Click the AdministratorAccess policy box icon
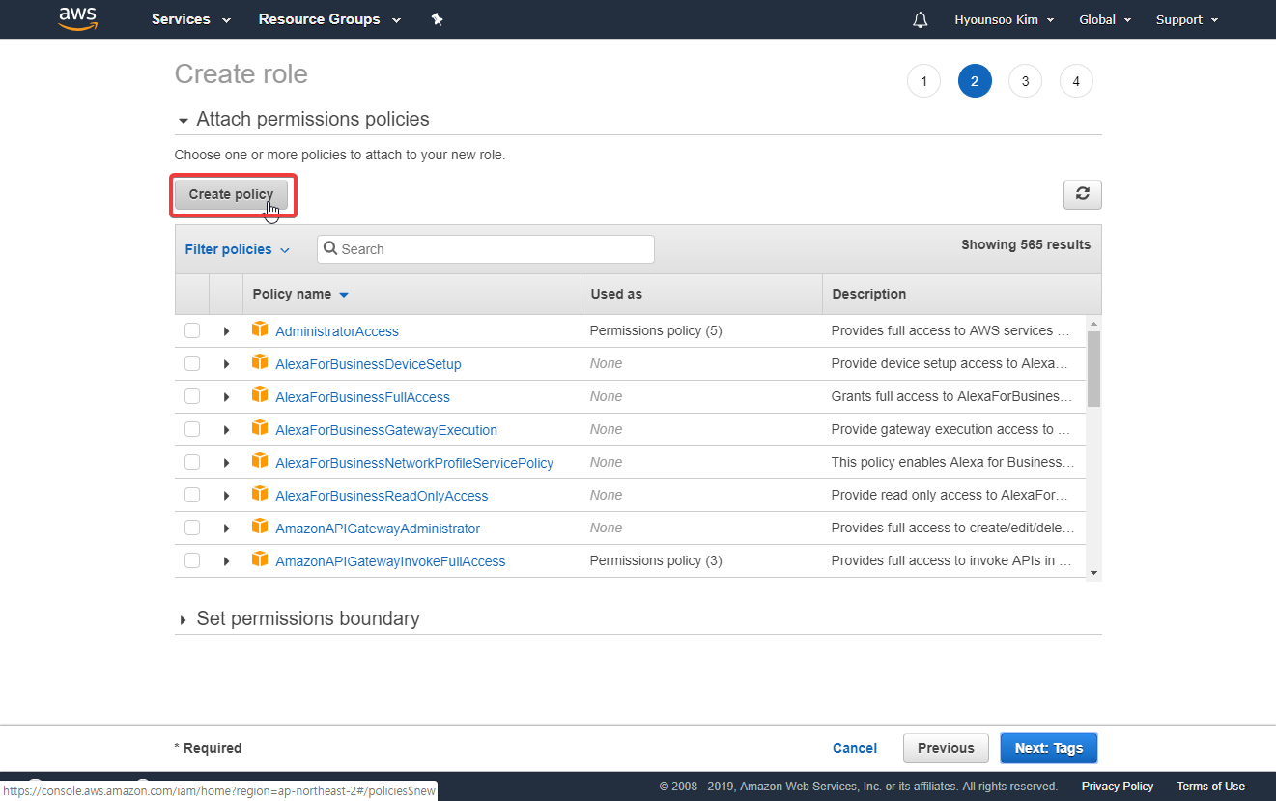1276x801 pixels. point(260,329)
